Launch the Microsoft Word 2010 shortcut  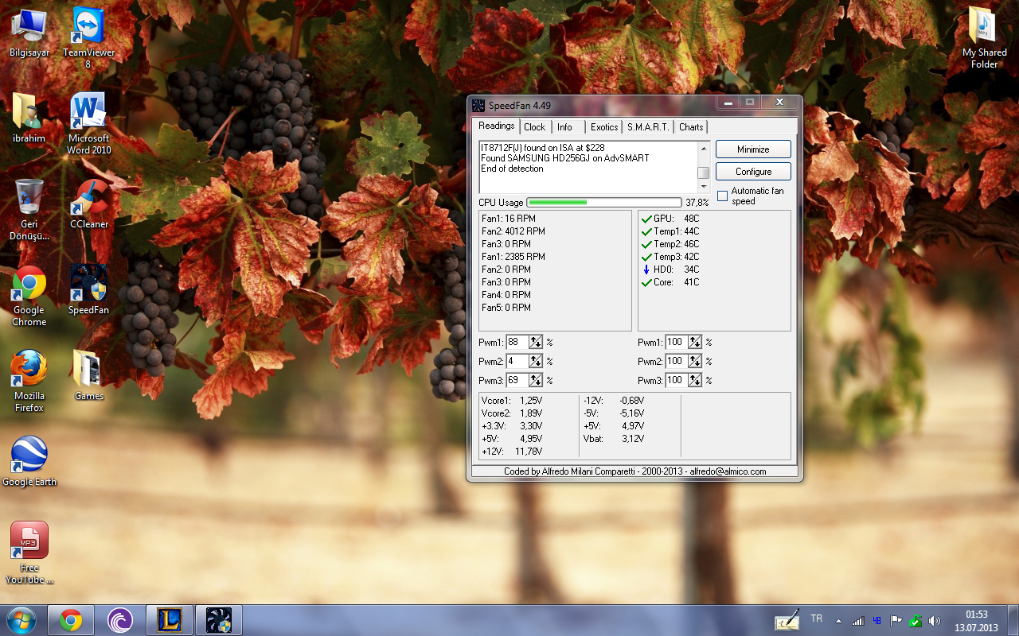pos(88,123)
